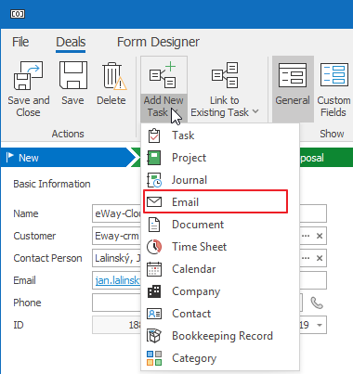The image size is (353, 374).
Task: Collapse the Add New Task dropdown arrow
Action: 175,112
